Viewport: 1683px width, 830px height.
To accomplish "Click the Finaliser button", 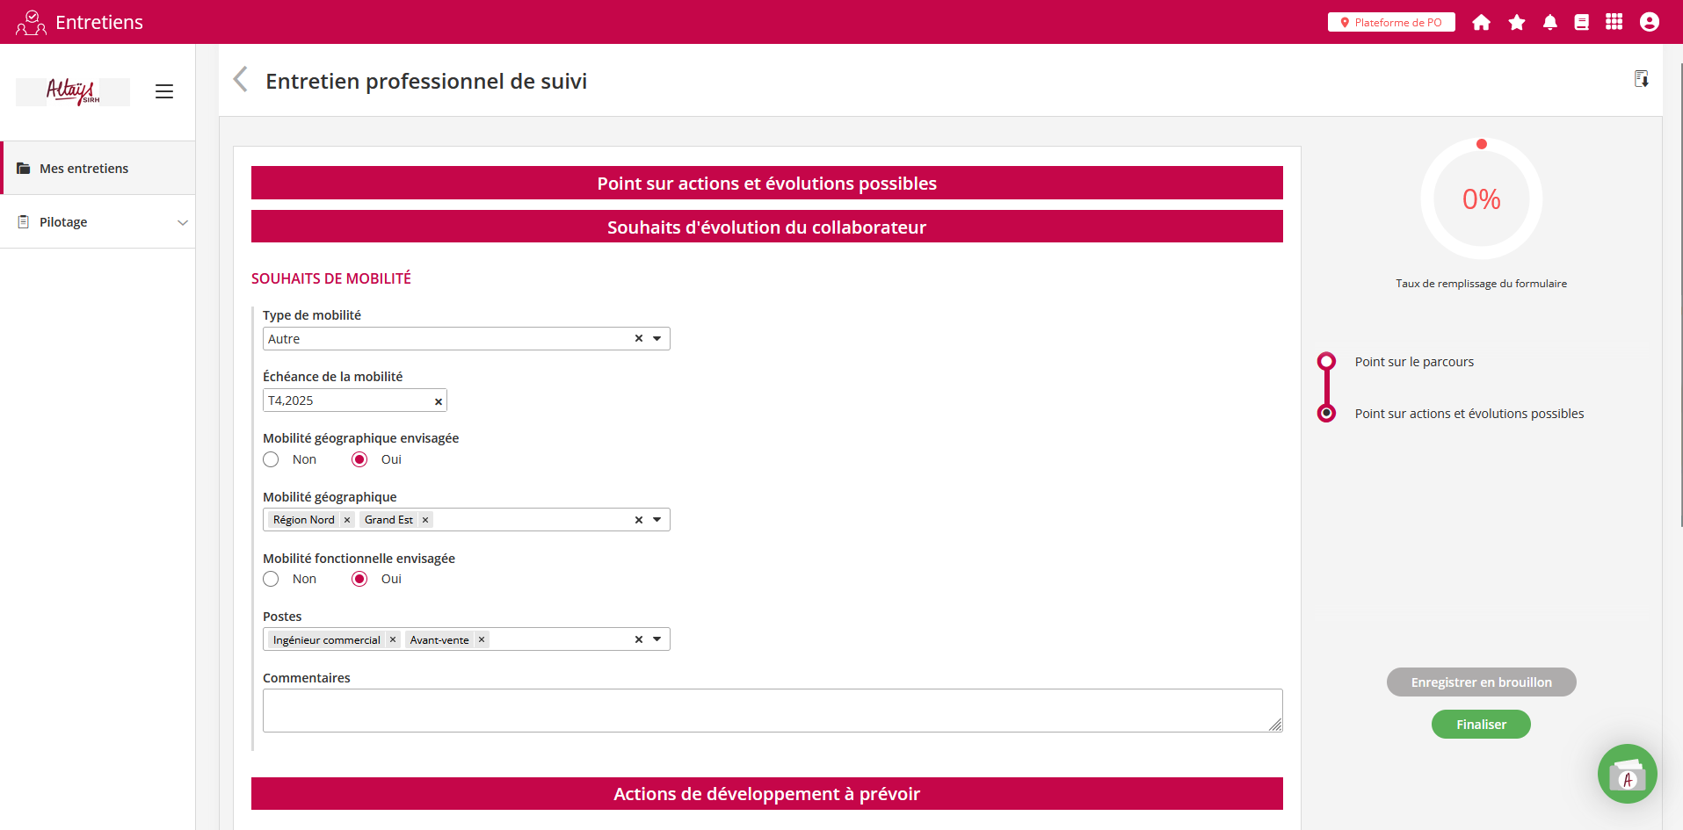I will [1481, 725].
